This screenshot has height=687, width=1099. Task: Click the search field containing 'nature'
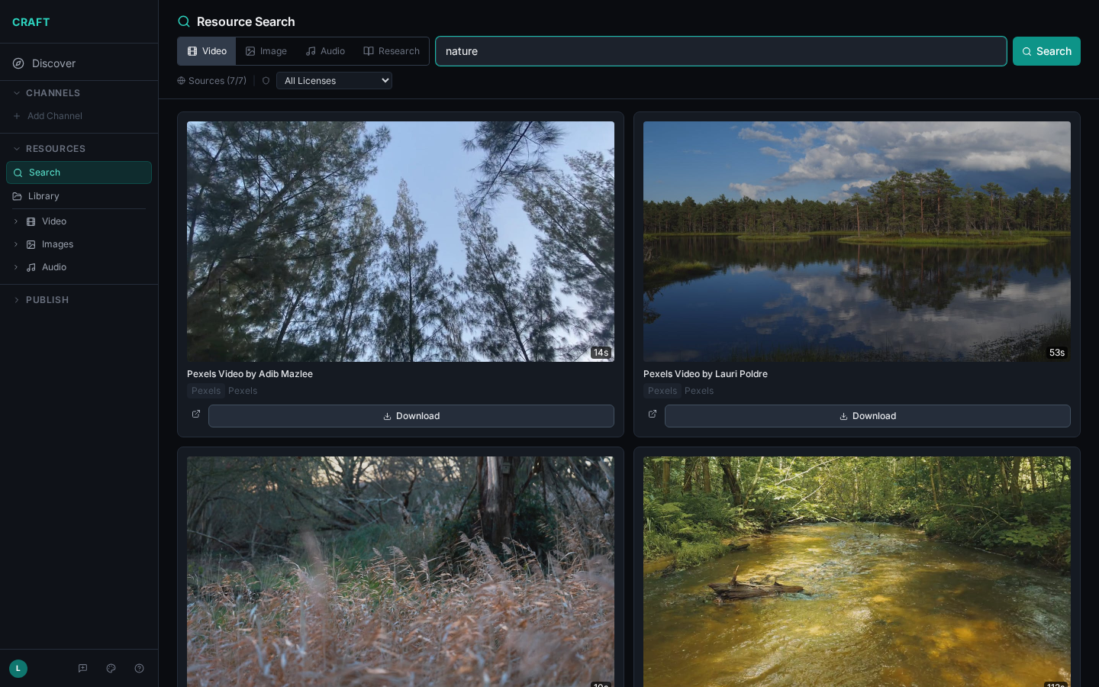(x=720, y=51)
